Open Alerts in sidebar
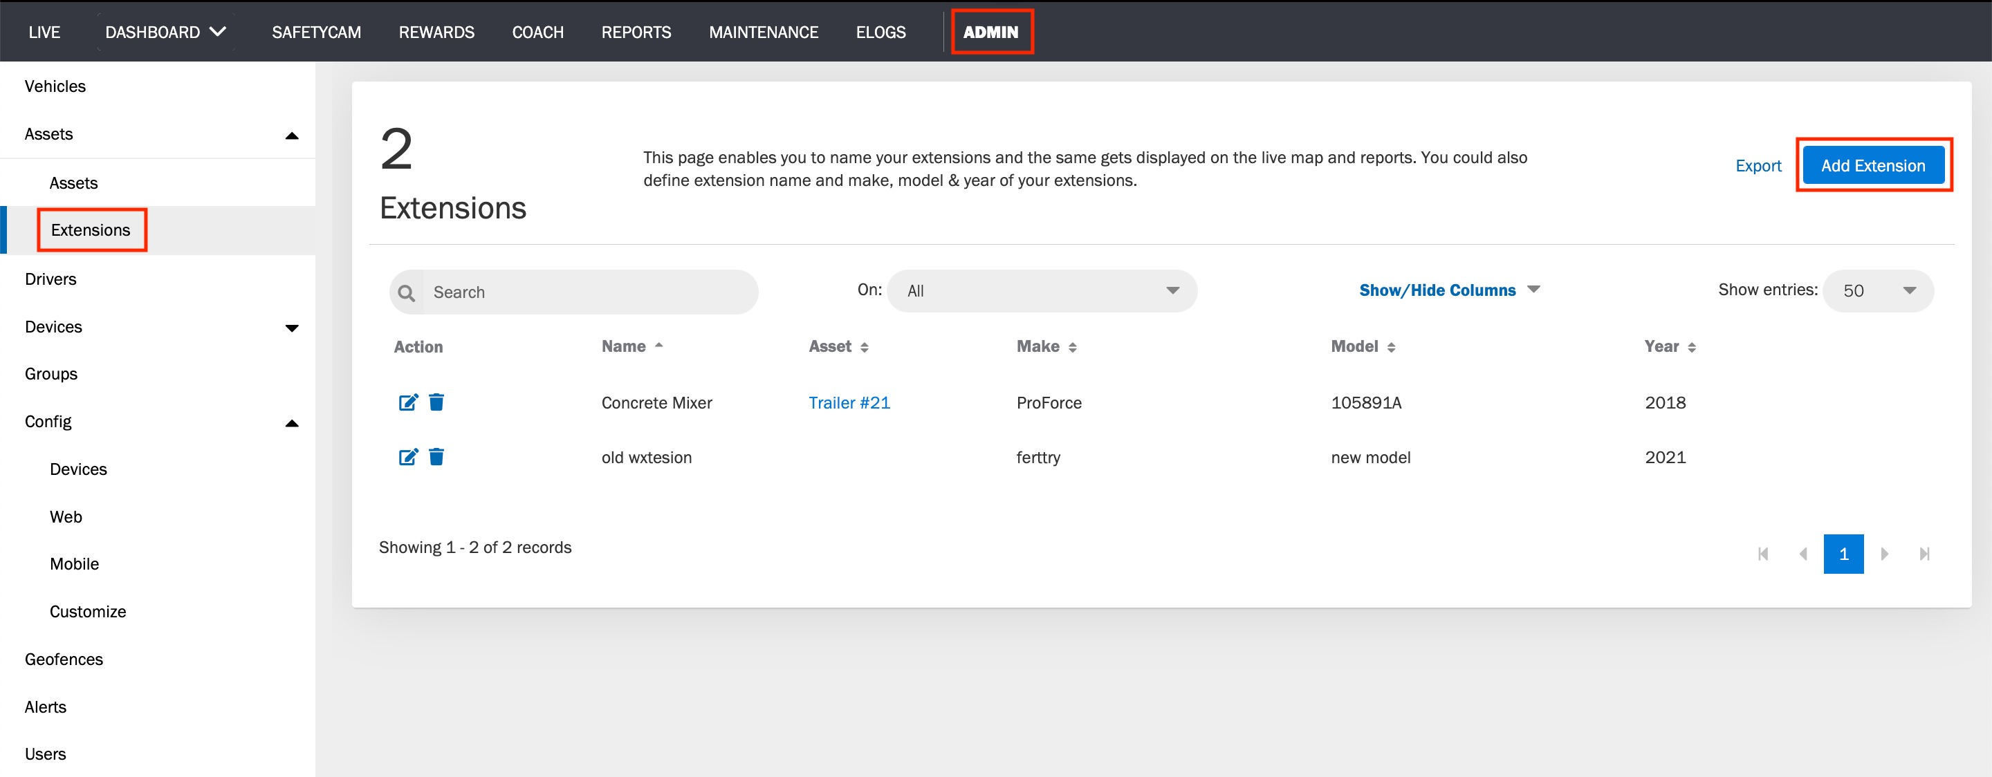 [x=45, y=706]
